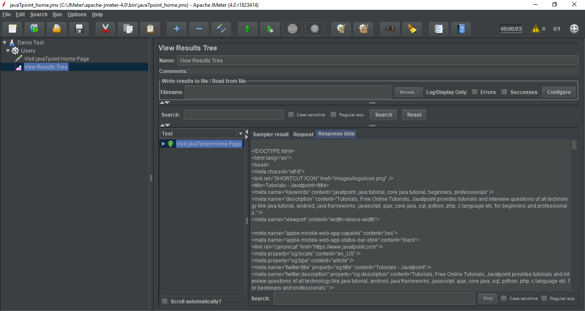
Task: Switch to the Request tab
Action: [303, 134]
